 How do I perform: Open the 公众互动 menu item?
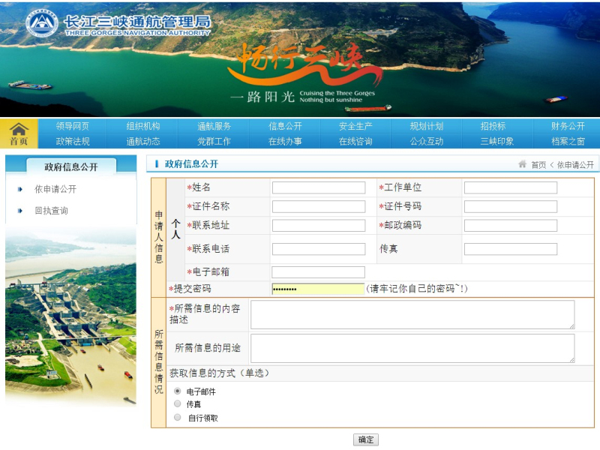427,141
